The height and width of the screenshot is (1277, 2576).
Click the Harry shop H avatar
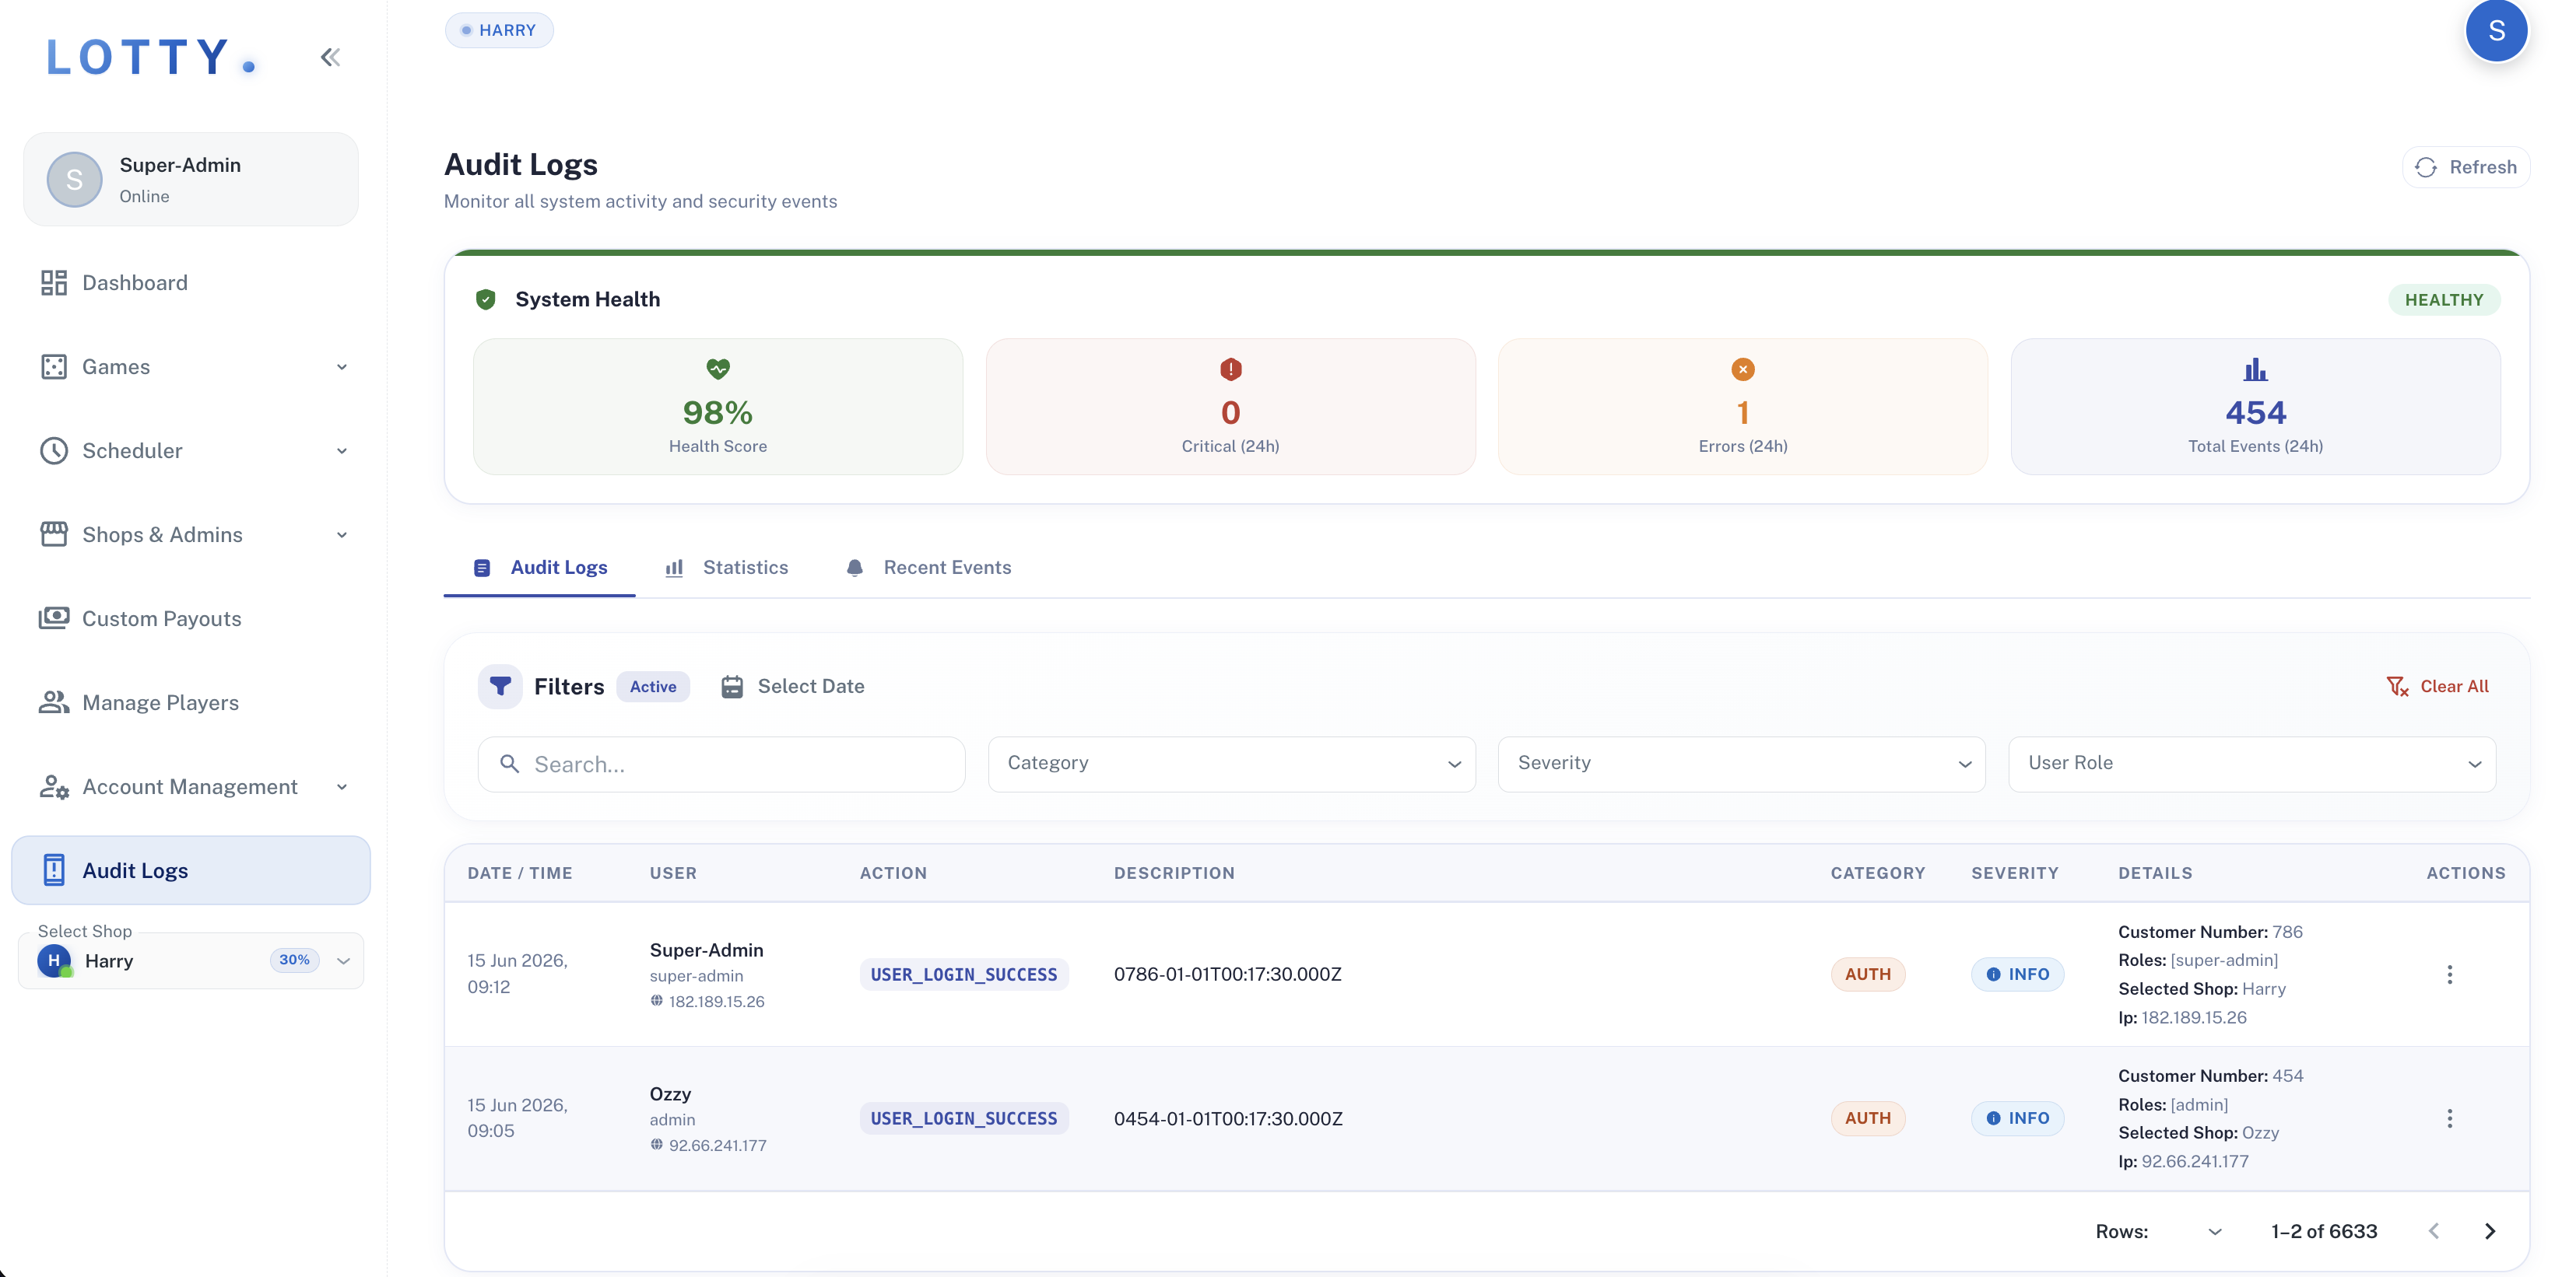point(54,960)
